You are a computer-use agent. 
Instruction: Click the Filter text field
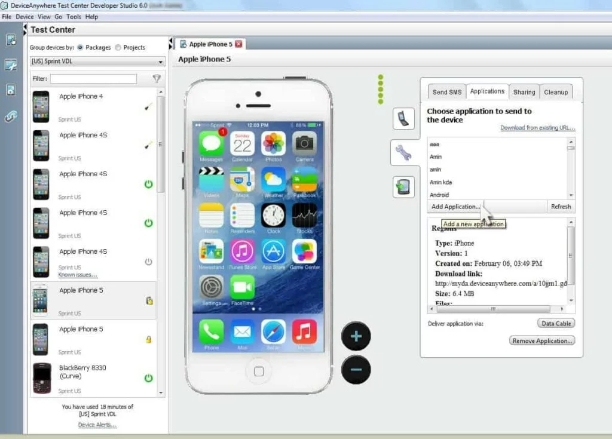coord(94,79)
